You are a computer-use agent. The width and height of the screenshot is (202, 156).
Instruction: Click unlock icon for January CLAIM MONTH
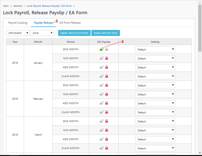(102, 76)
